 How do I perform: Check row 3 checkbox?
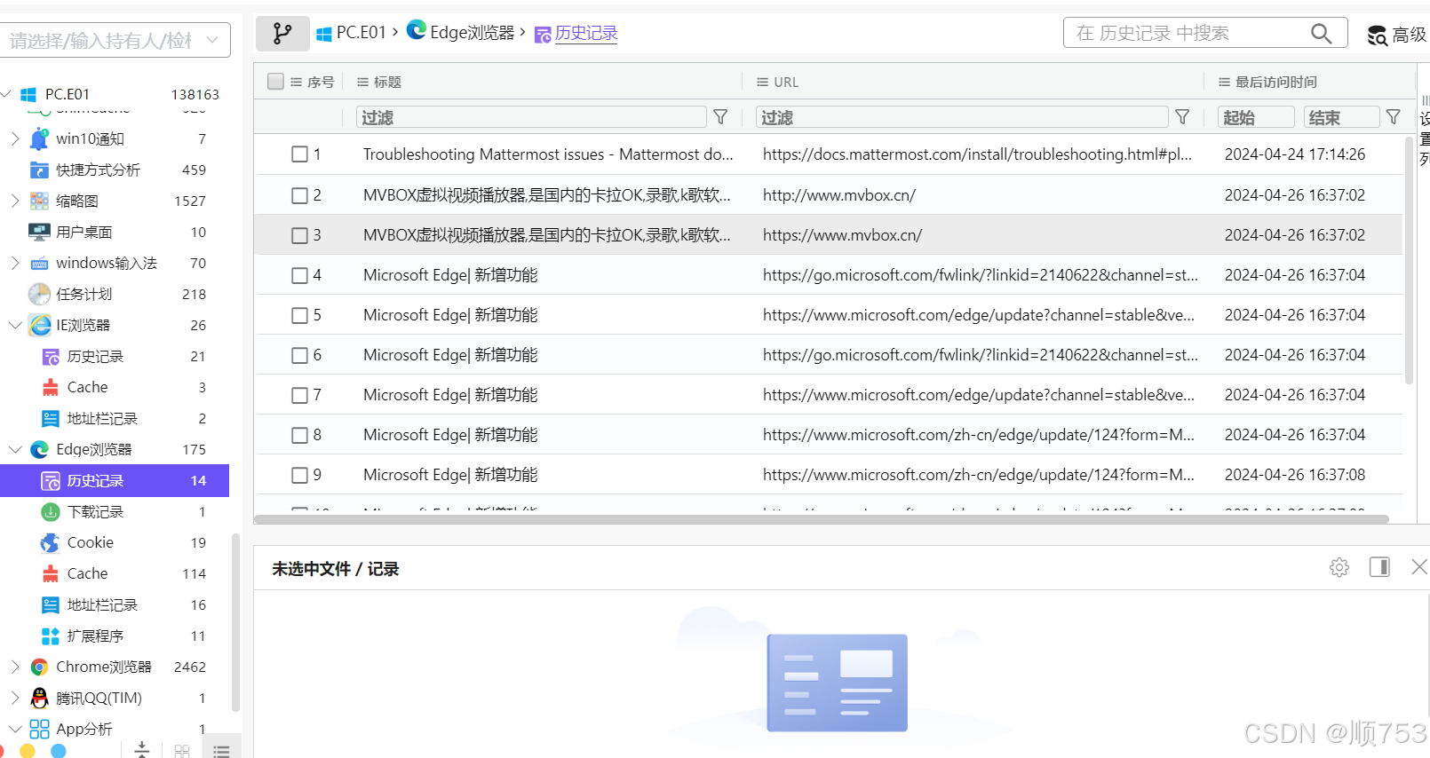click(299, 235)
